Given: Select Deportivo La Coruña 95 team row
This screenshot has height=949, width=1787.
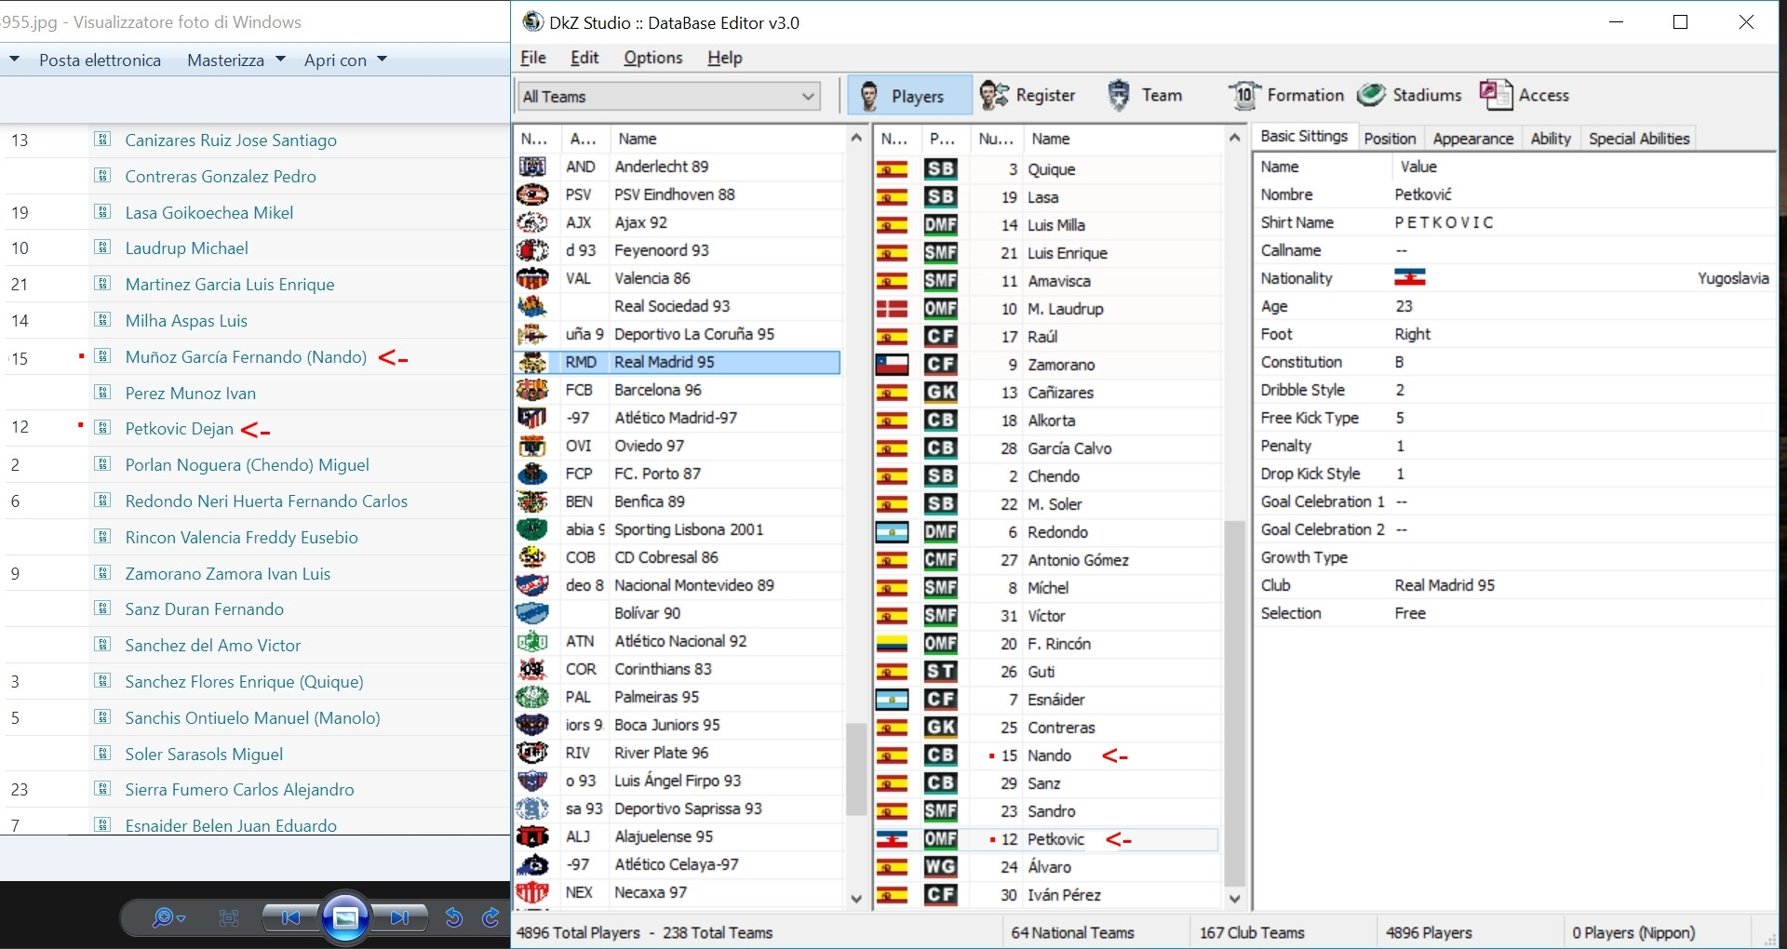Looking at the screenshot, I should pos(678,334).
